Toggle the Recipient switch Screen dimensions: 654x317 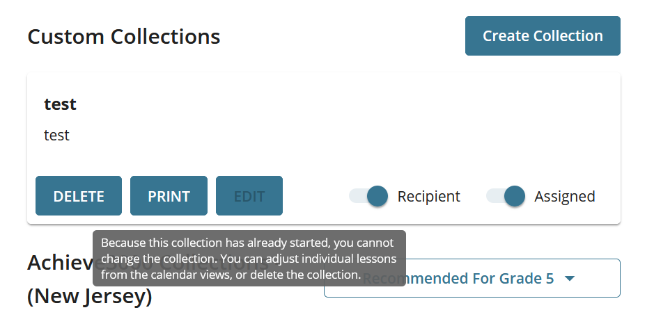click(x=368, y=196)
